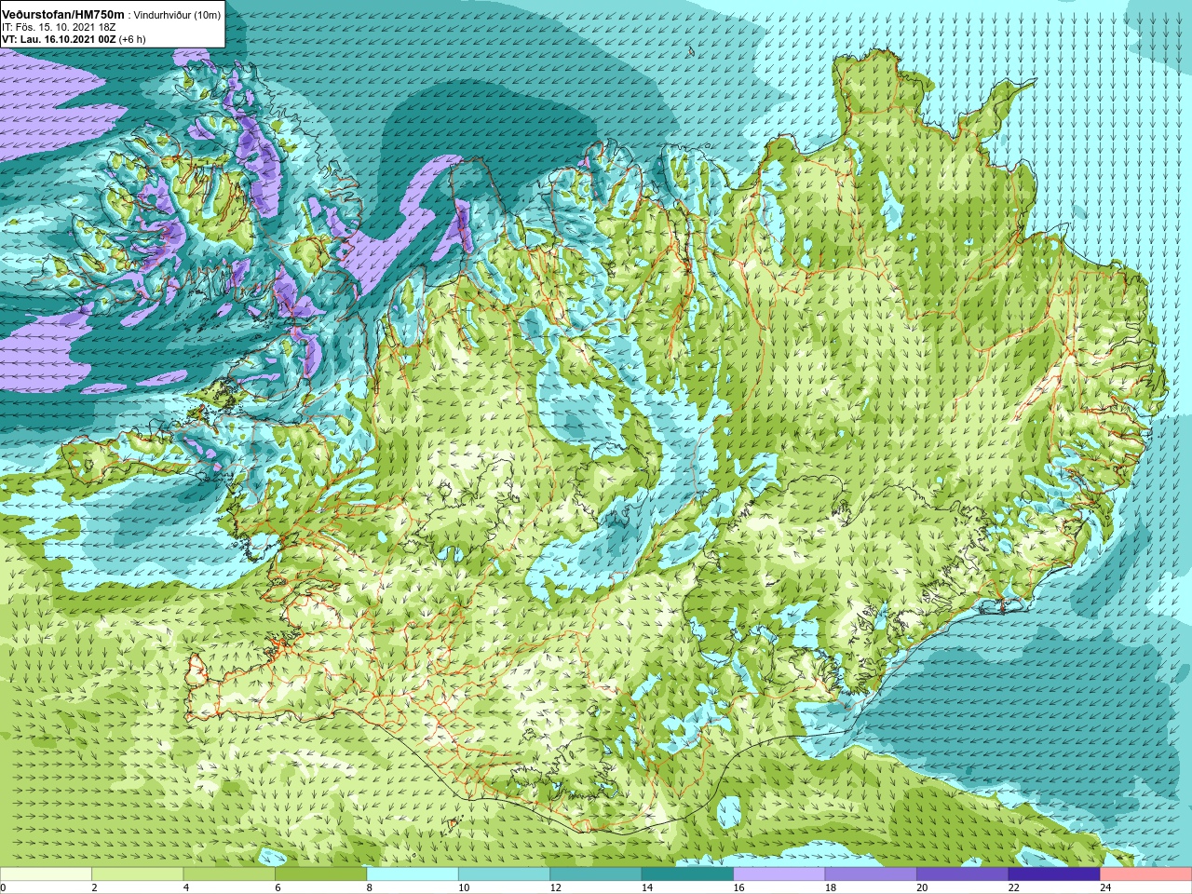
Task: Click the pale yellow 0–2 legend swatch
Action: (46, 874)
